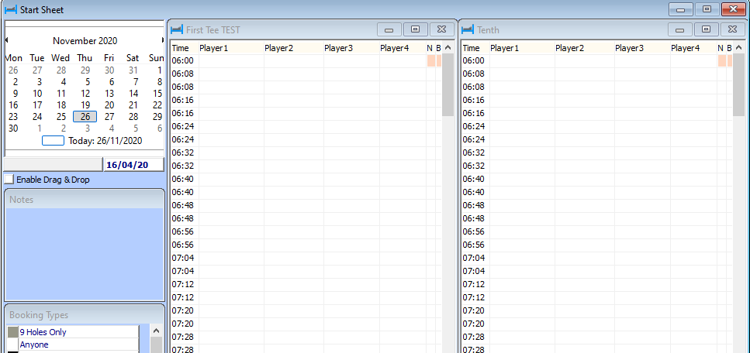Minimize the First Tee TEST window
Screen dimensions: 750x353
[x=389, y=29]
